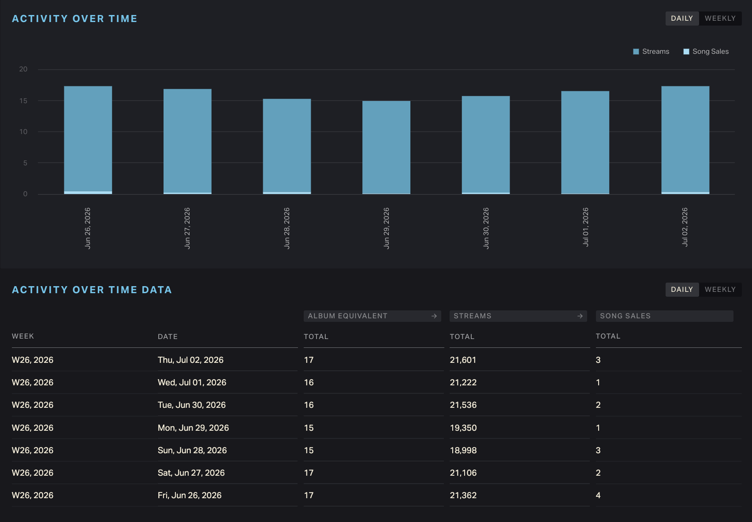Select the Jun 28, 2026 chart bar
Image resolution: width=752 pixels, height=522 pixels.
(287, 146)
